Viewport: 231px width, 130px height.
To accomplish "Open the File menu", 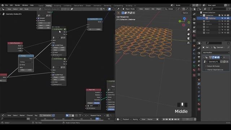I will click(x=6, y=5).
